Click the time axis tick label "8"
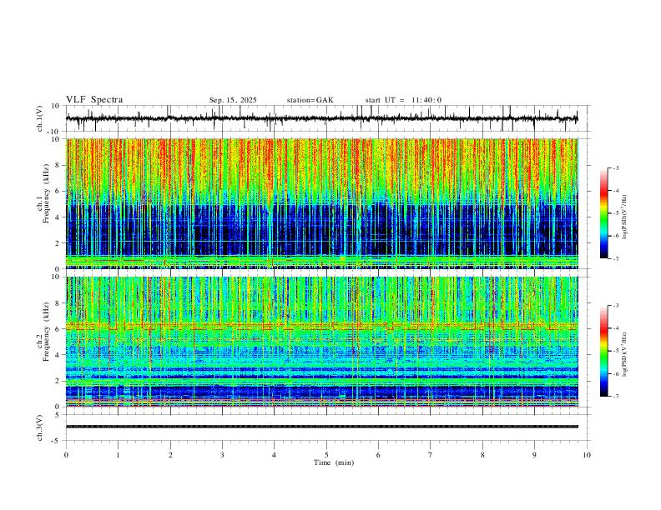661x510 pixels. coord(482,455)
